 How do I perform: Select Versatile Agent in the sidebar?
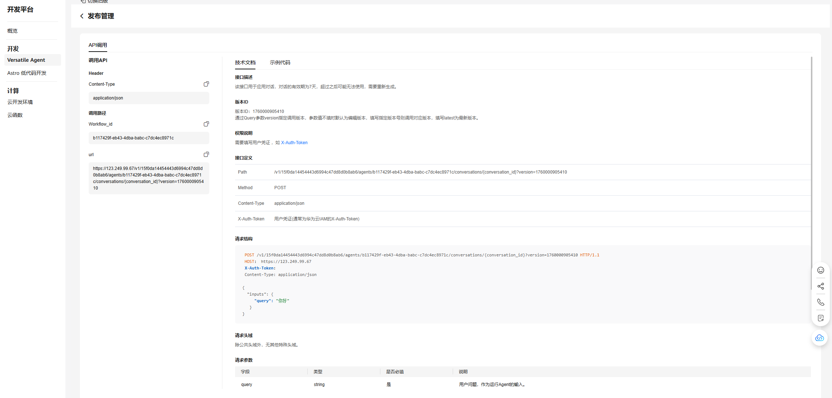(26, 60)
